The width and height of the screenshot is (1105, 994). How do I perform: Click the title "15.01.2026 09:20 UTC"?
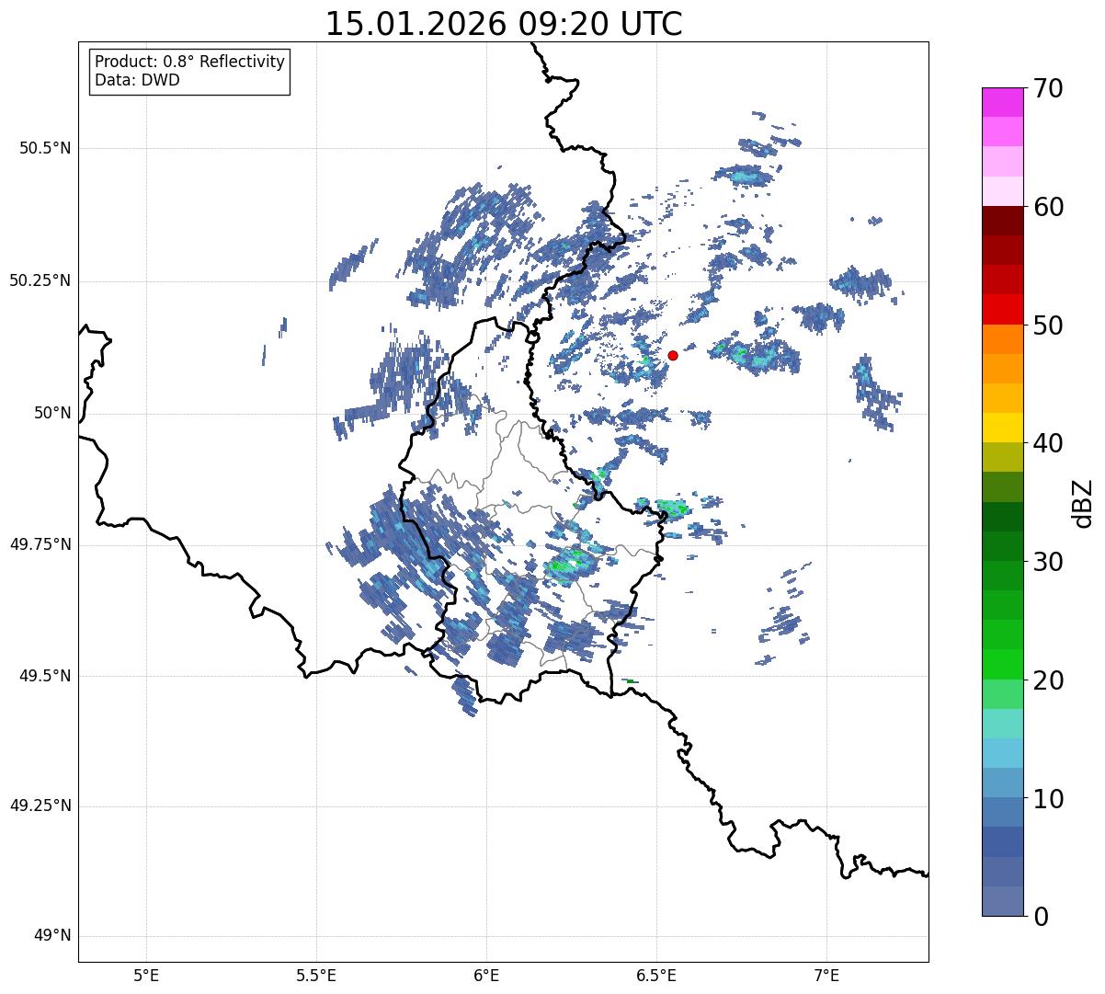click(x=504, y=24)
